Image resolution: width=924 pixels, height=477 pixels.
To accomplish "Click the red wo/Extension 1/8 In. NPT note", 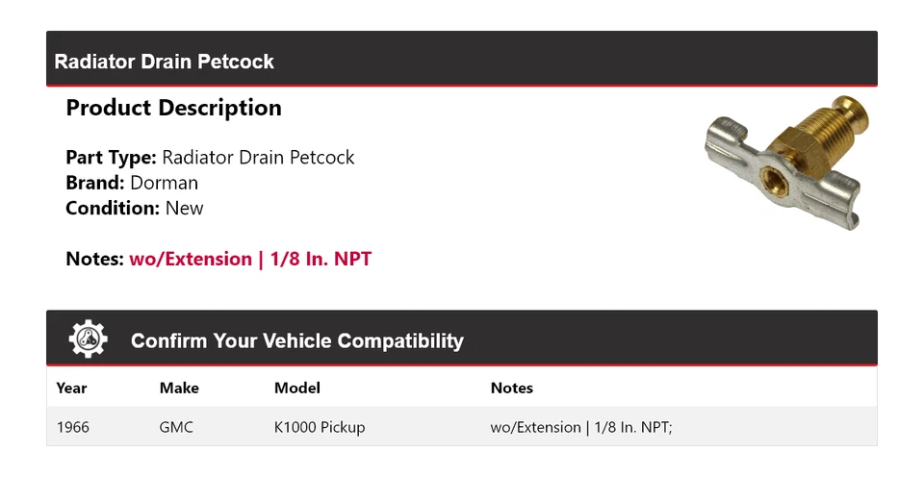I will click(x=250, y=259).
